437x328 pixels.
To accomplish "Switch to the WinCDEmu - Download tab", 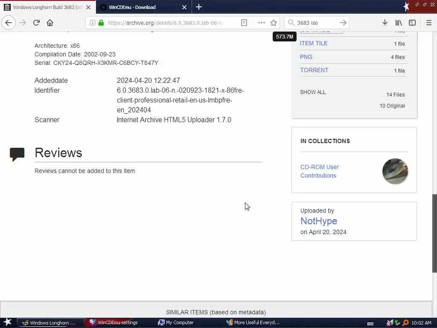I will tap(144, 7).
